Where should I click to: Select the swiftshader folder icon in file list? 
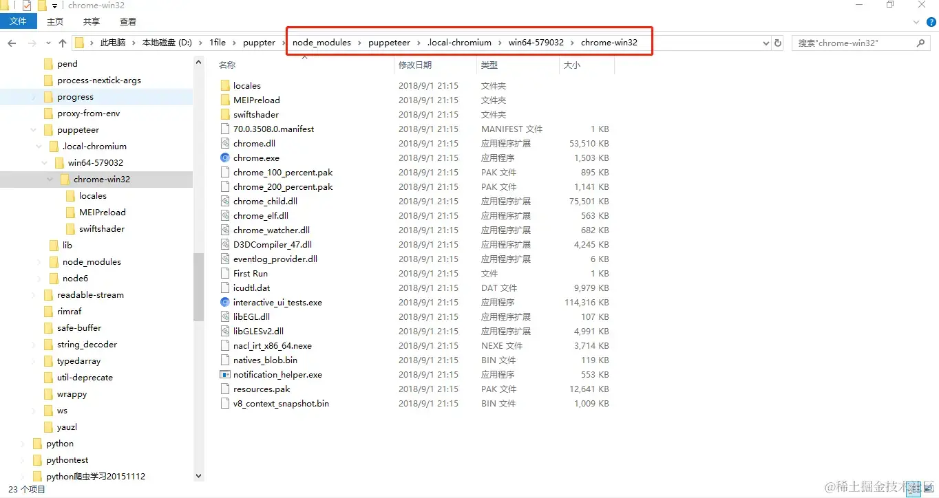225,115
